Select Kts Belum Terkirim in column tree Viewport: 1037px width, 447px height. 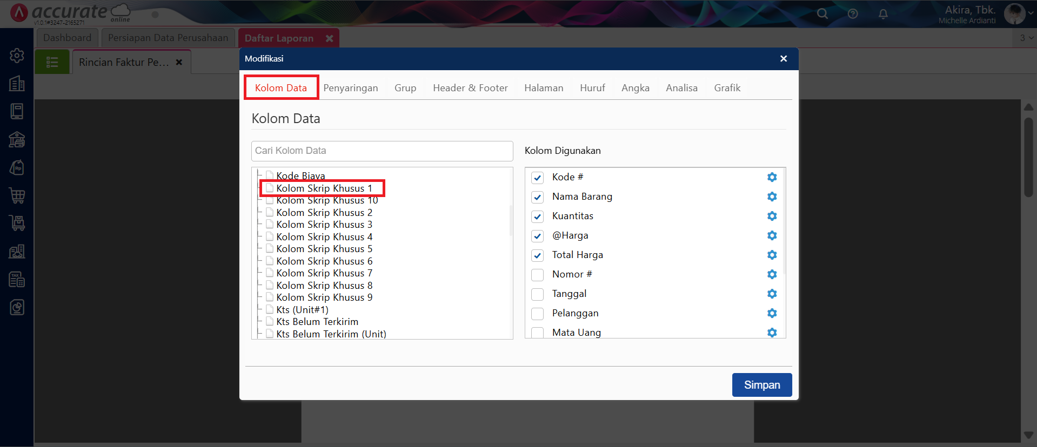tap(317, 322)
